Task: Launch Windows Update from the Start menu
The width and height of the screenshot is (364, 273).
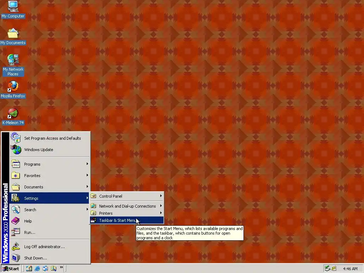Action: [49, 150]
